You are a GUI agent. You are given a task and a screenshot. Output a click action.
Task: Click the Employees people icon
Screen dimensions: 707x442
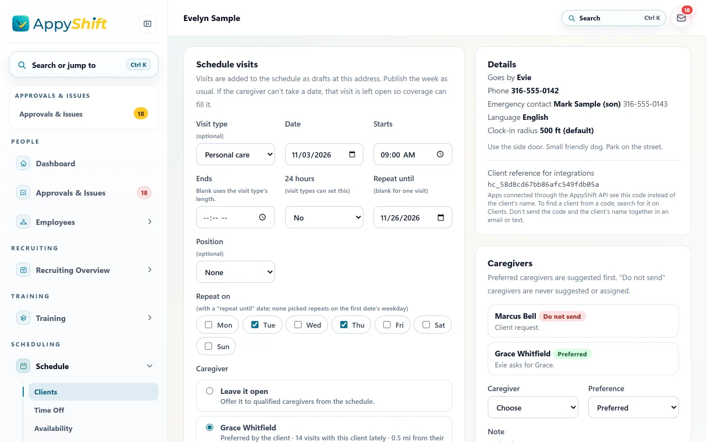click(23, 222)
